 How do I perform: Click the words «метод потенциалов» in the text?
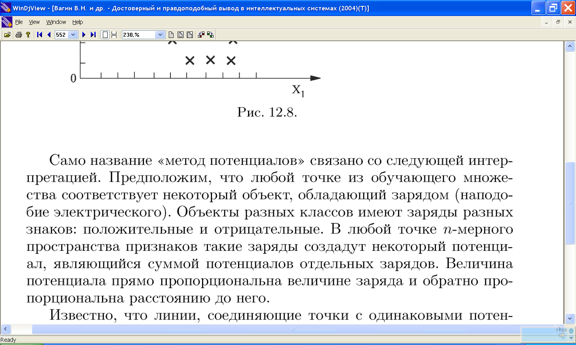(x=231, y=161)
